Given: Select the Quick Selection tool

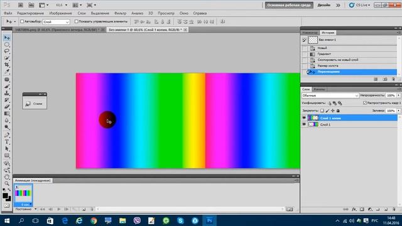Looking at the screenshot, I should point(7,58).
